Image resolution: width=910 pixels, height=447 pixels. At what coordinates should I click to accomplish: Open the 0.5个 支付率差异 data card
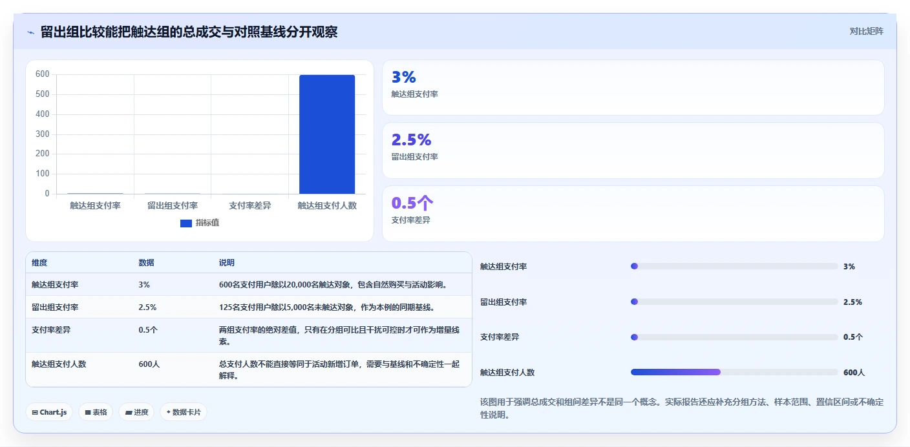click(633, 214)
